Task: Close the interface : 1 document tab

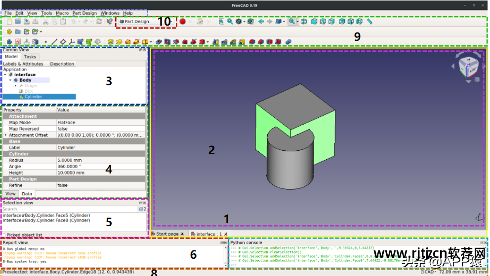Action: tap(226, 234)
